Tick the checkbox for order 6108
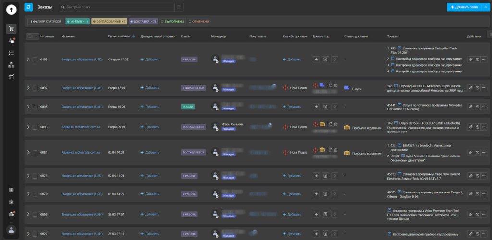 35,60
